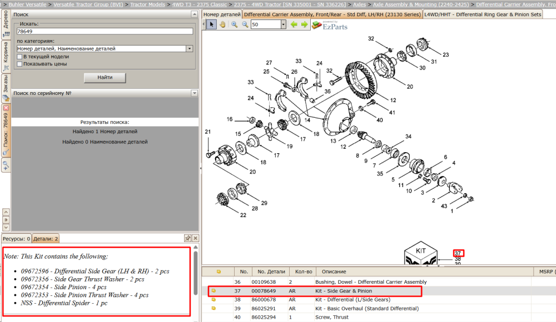Image resolution: width=556 pixels, height=322 pixels.
Task: Sort by the Описание column header
Action: coord(425,271)
